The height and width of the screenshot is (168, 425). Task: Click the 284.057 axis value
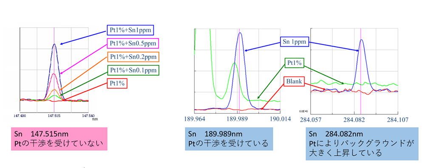click(x=311, y=119)
